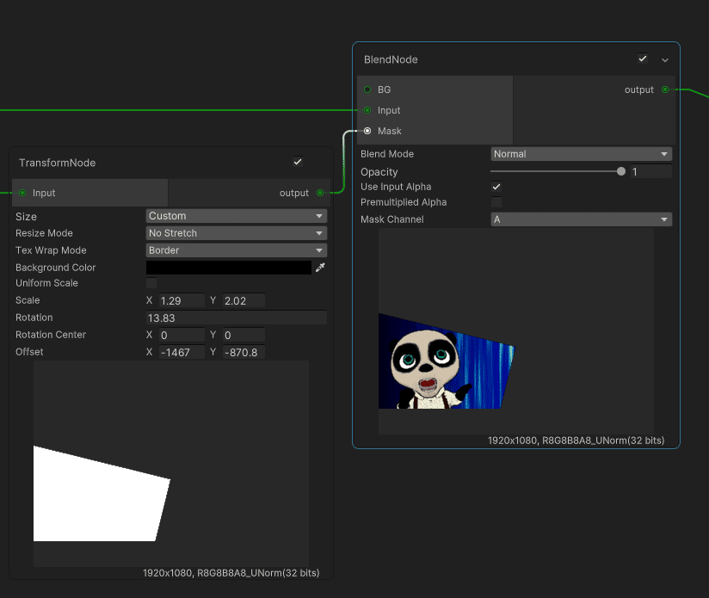This screenshot has height=598, width=709.
Task: Open Tex Wrap Mode dropdown showing Border
Action: pos(237,250)
